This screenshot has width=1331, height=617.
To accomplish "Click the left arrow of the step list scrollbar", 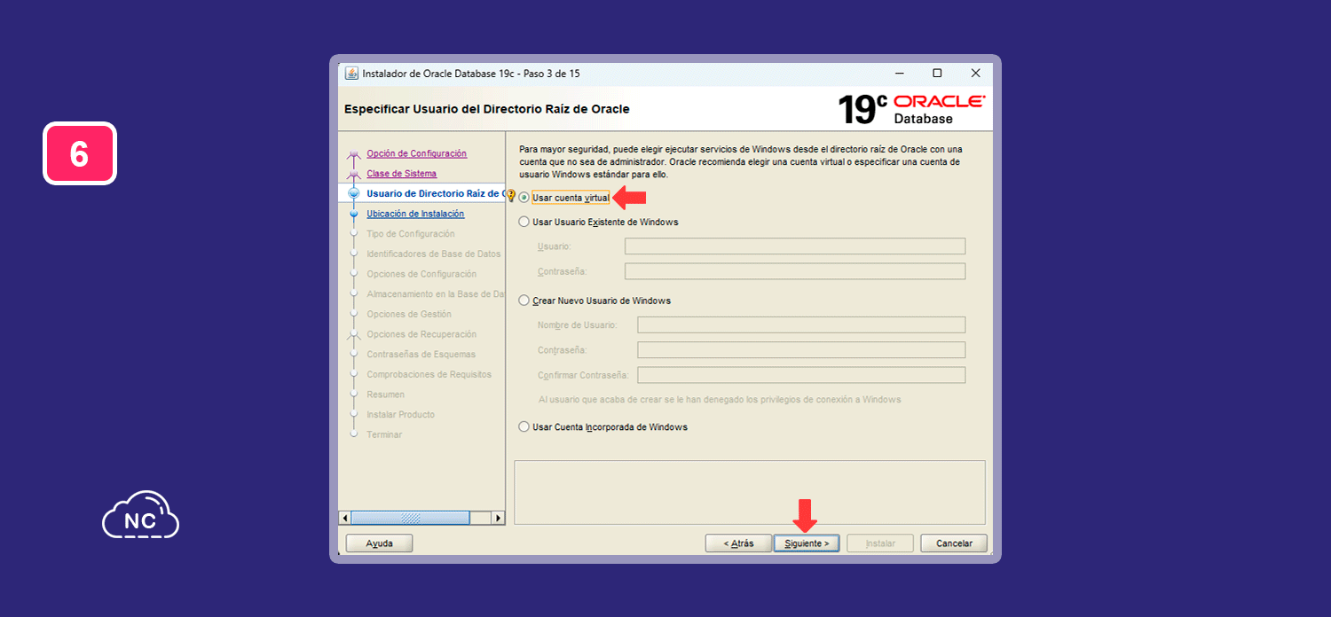I will 345,518.
